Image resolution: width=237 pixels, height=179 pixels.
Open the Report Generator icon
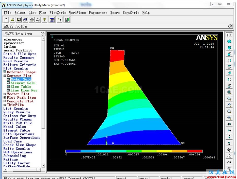[38, 20]
